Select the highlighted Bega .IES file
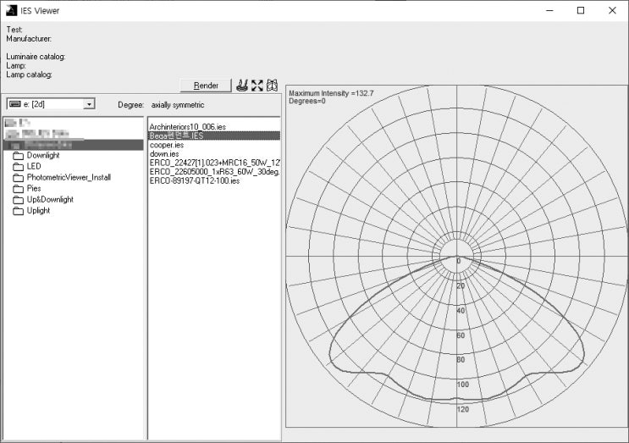 pyautogui.click(x=214, y=136)
